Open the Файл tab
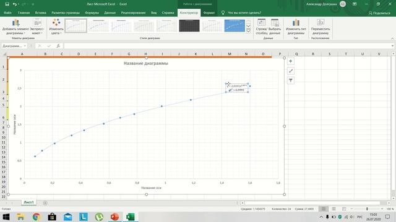 7,12
